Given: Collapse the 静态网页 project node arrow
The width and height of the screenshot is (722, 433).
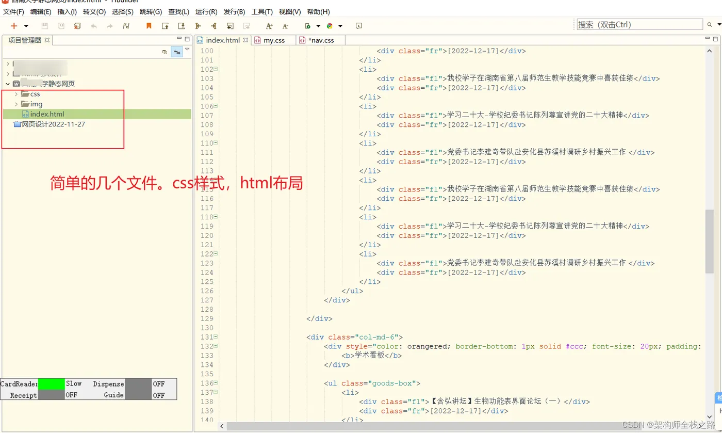Looking at the screenshot, I should (x=7, y=84).
